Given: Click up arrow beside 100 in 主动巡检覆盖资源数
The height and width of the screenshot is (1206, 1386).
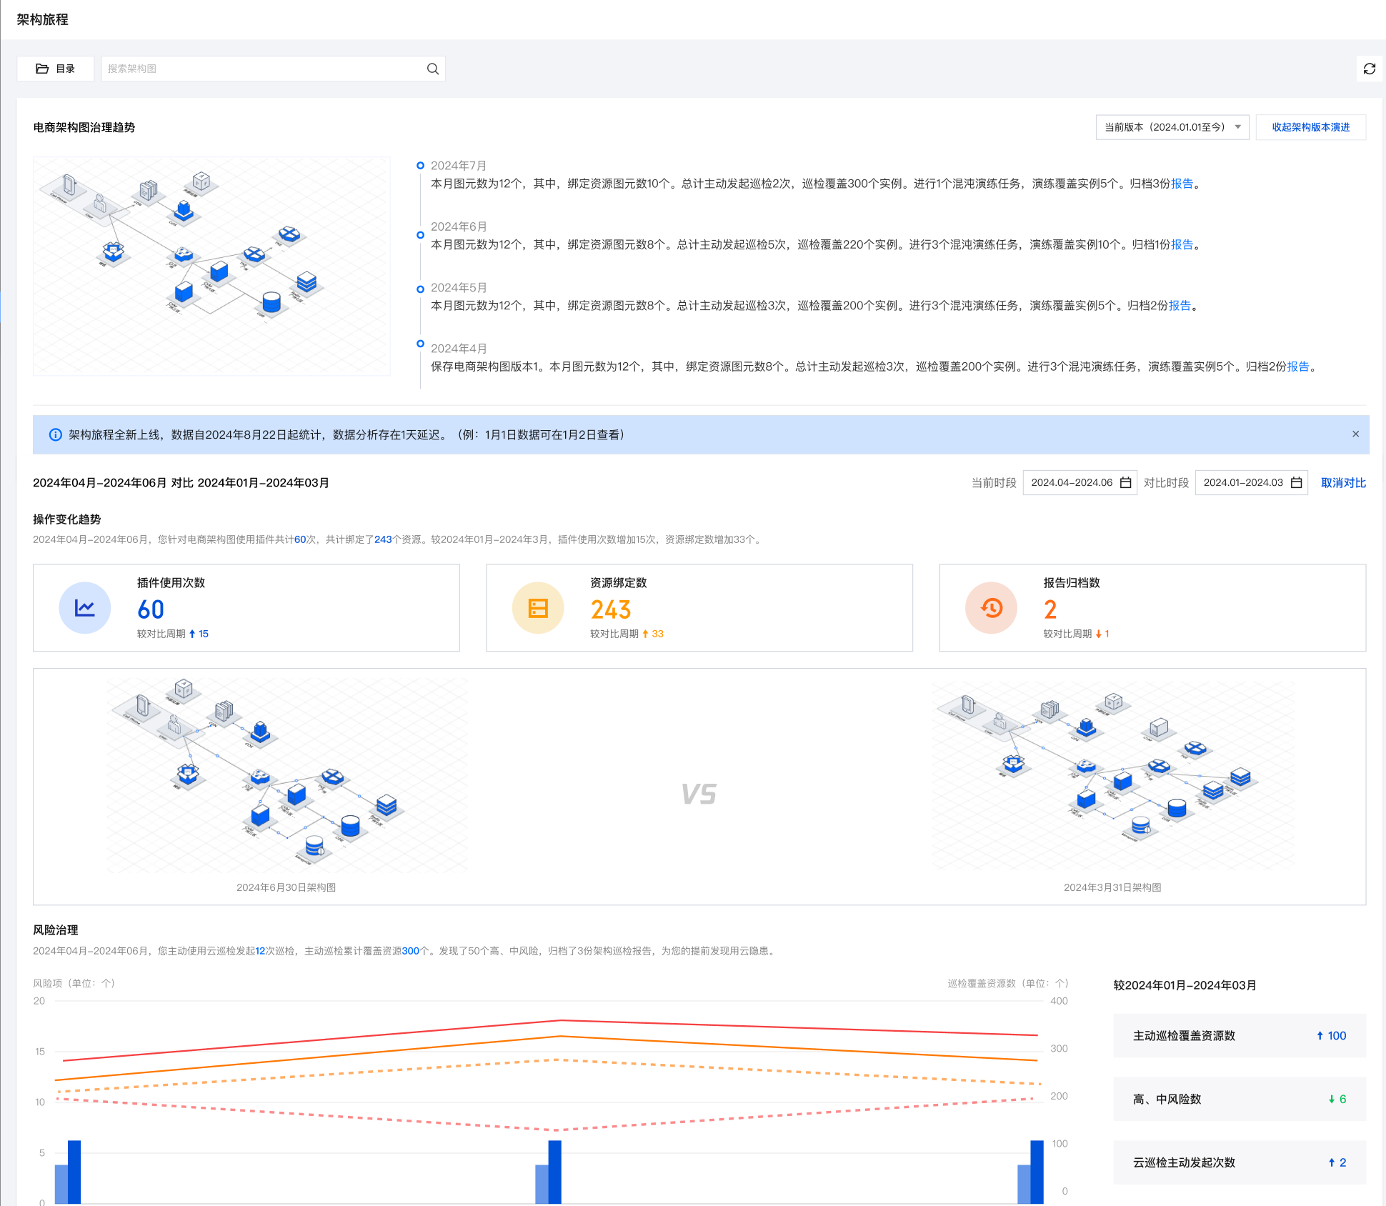Looking at the screenshot, I should pyautogui.click(x=1320, y=1035).
